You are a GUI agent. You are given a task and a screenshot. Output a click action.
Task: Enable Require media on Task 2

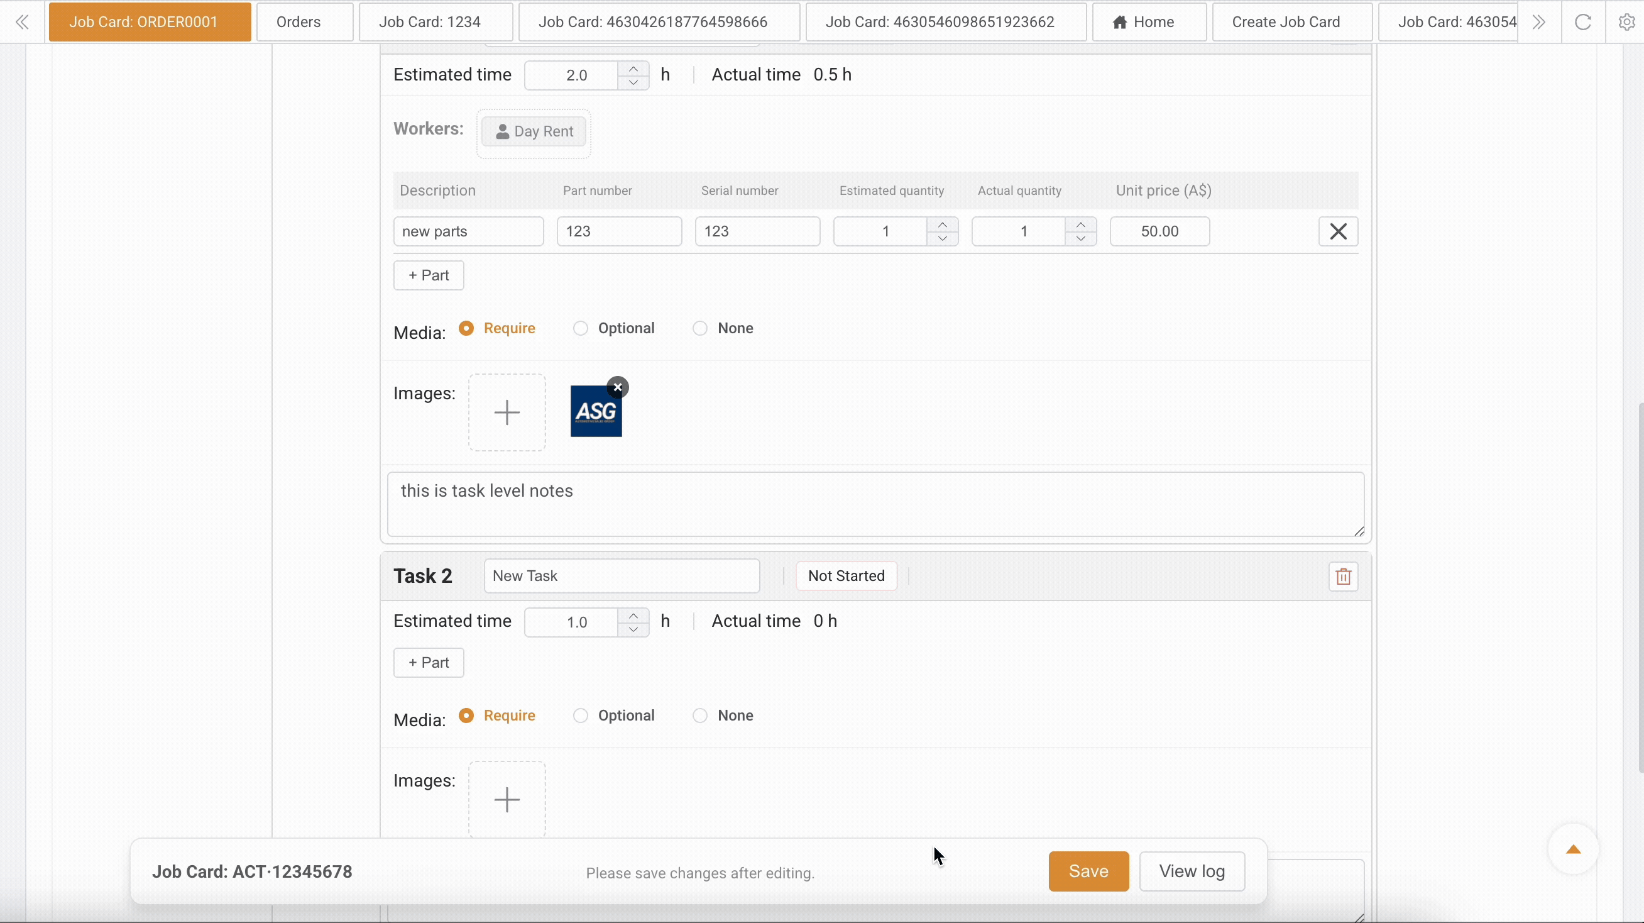(466, 716)
